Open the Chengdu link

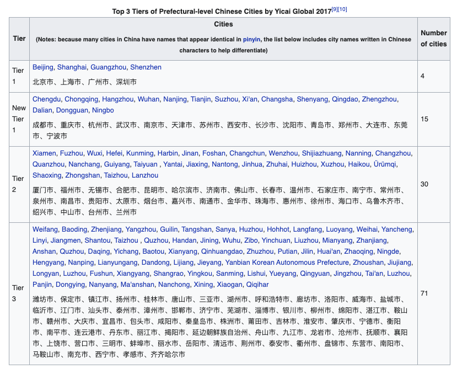click(47, 99)
